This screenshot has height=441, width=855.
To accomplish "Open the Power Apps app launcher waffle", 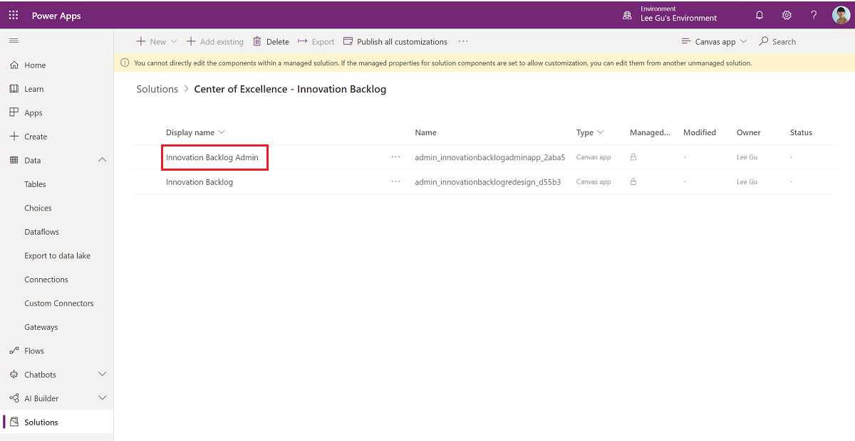I will pos(13,14).
